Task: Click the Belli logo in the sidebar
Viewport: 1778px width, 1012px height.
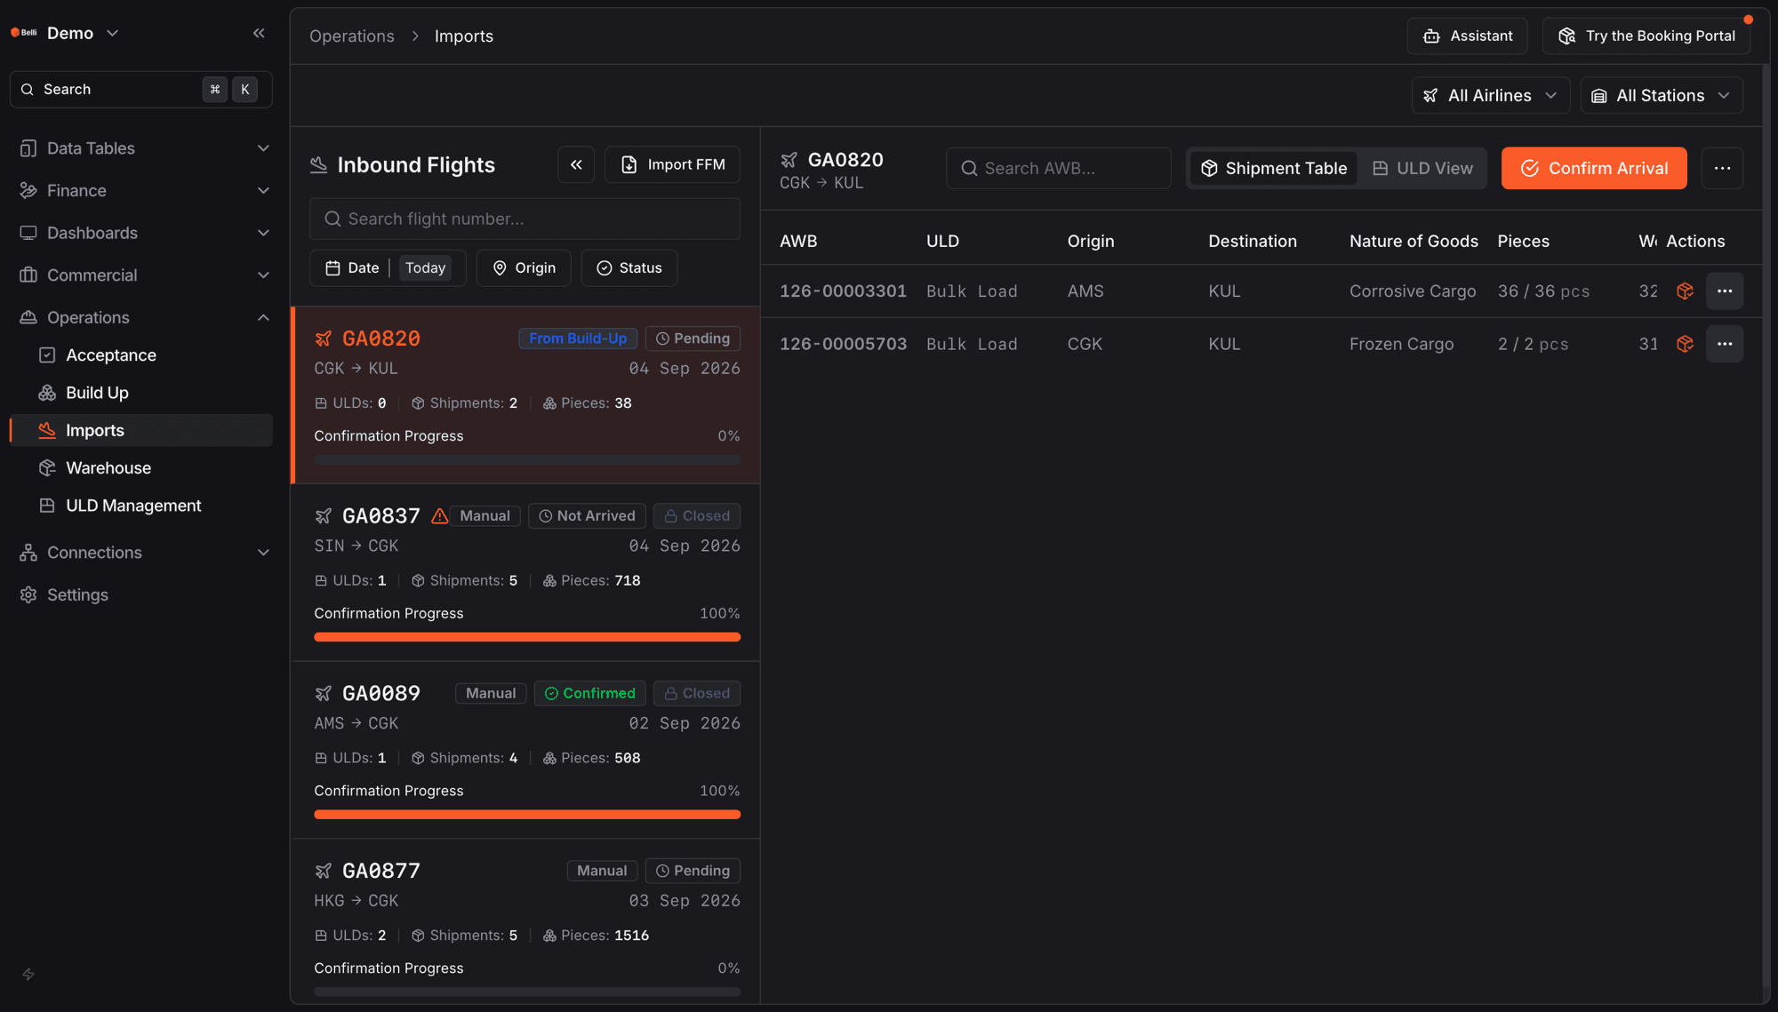Action: pyautogui.click(x=24, y=33)
